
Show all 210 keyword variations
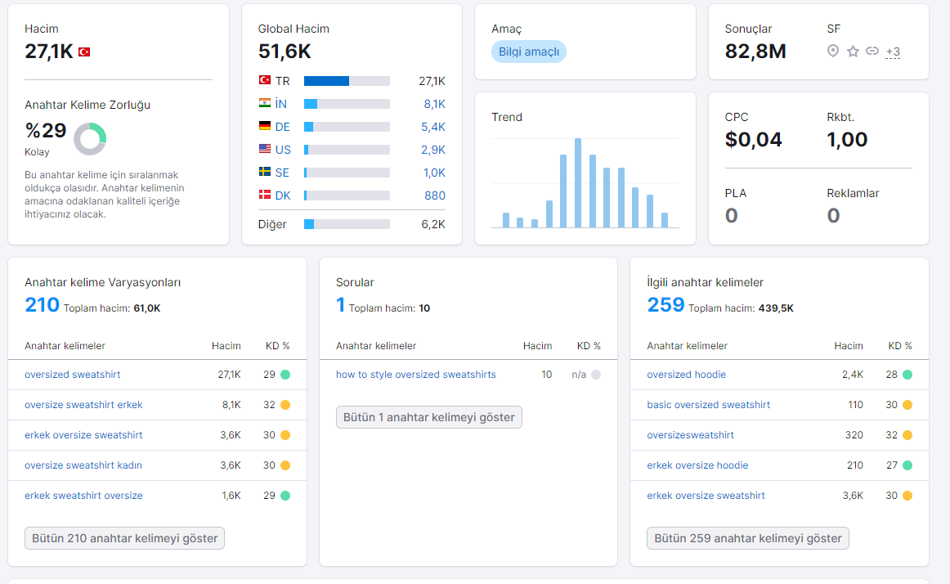pos(125,538)
